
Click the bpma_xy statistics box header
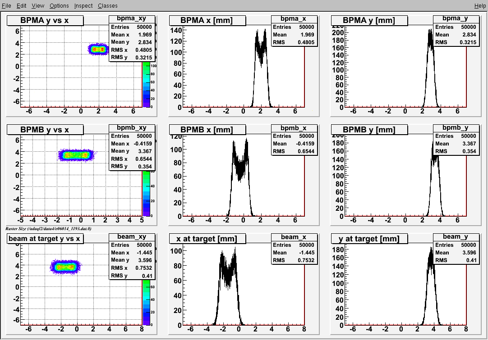(x=132, y=18)
